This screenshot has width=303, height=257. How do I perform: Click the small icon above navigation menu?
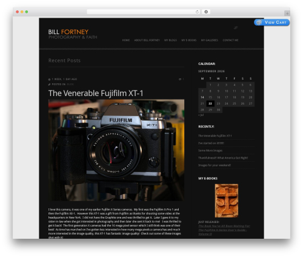pyautogui.click(x=236, y=27)
